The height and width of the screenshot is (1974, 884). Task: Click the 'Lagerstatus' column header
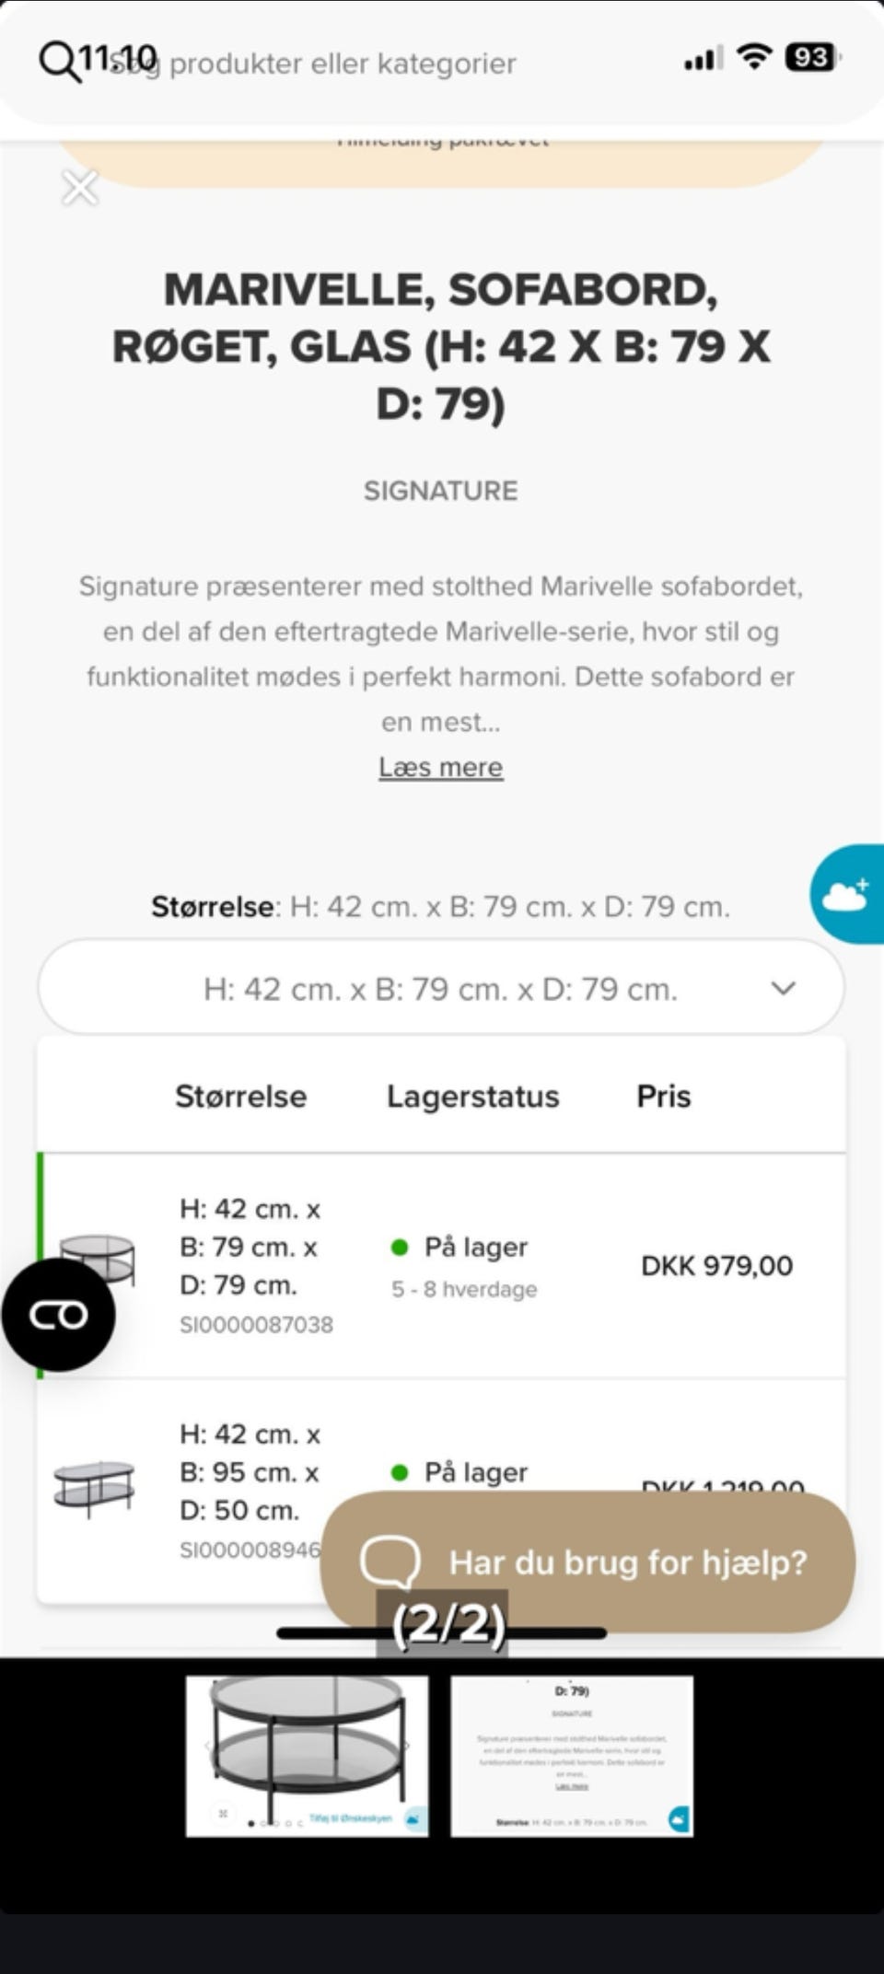pos(472,1097)
